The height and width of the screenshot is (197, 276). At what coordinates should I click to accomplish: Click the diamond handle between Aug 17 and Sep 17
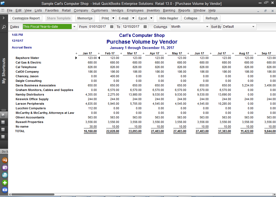tap(255, 54)
